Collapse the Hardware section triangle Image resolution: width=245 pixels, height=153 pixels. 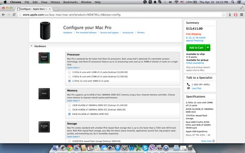[31, 46]
